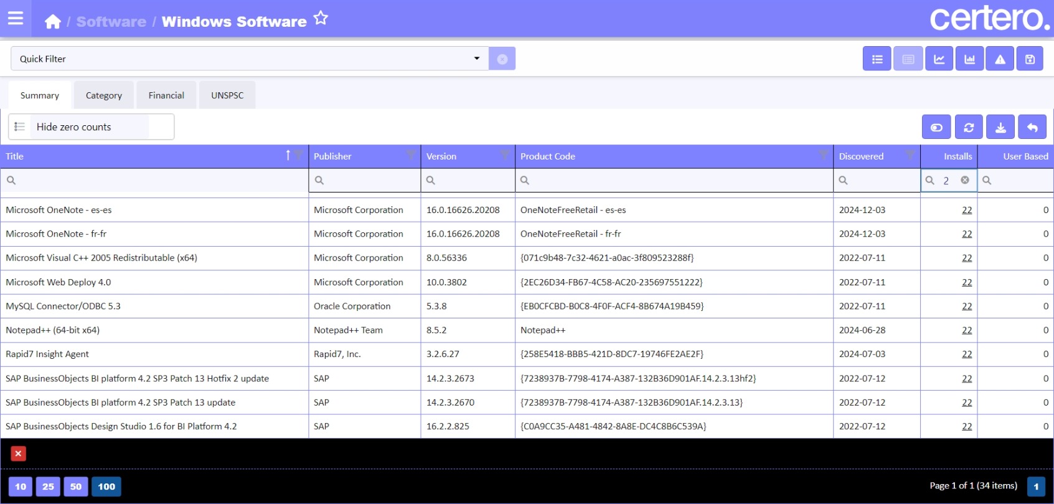
Task: Open the Version column filter funnel
Action: click(505, 155)
